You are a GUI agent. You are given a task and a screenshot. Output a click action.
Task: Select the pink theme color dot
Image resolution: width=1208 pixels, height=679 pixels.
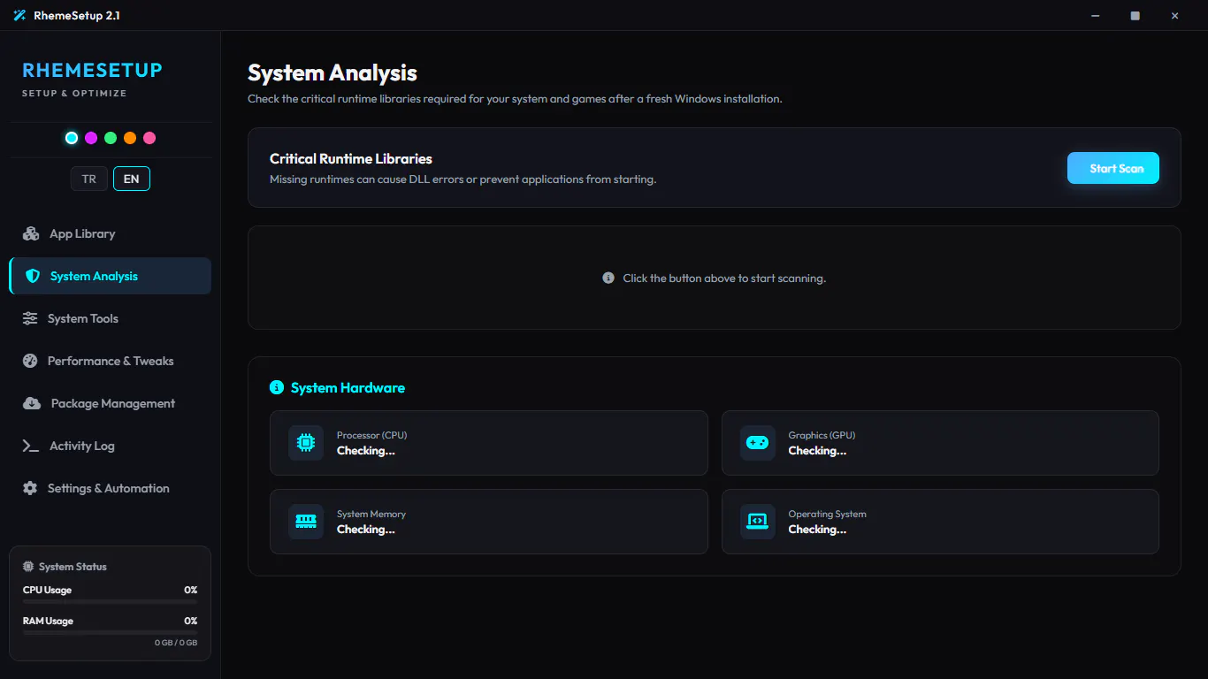[x=149, y=138]
